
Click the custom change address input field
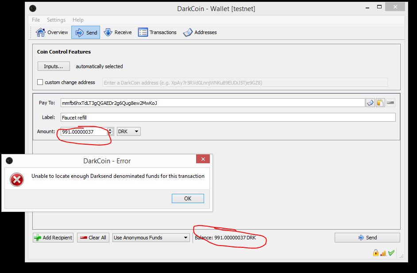pos(245,83)
